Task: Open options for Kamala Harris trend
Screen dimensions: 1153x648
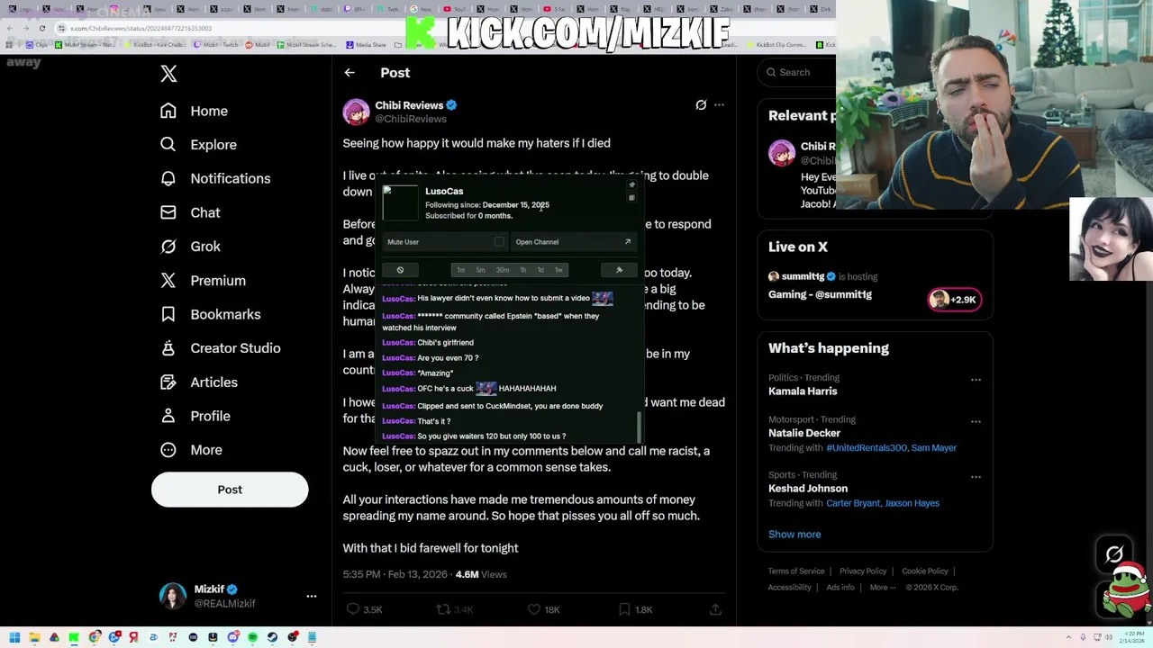Action: click(976, 380)
